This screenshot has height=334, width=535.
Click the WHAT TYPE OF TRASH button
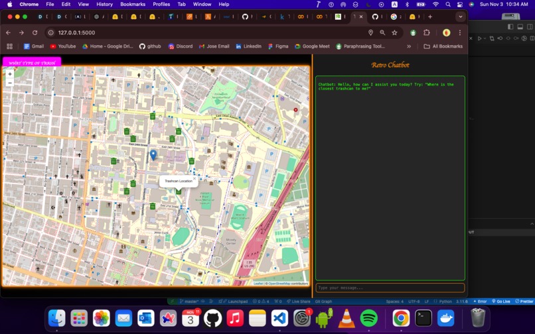point(32,63)
